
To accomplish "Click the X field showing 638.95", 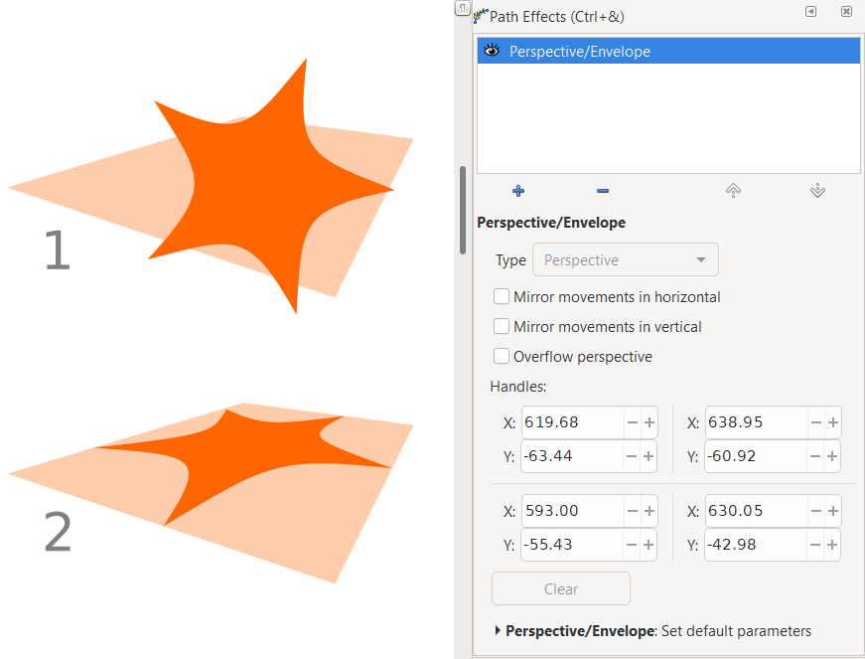I will (x=756, y=422).
